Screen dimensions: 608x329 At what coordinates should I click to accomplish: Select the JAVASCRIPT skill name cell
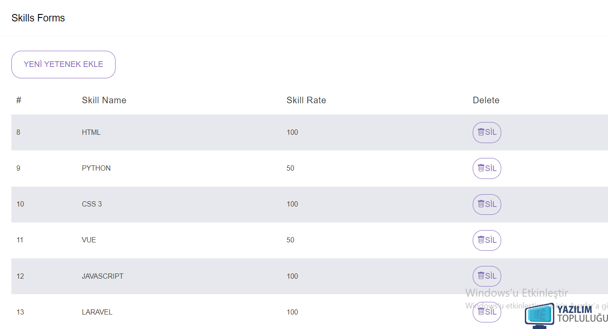click(103, 276)
